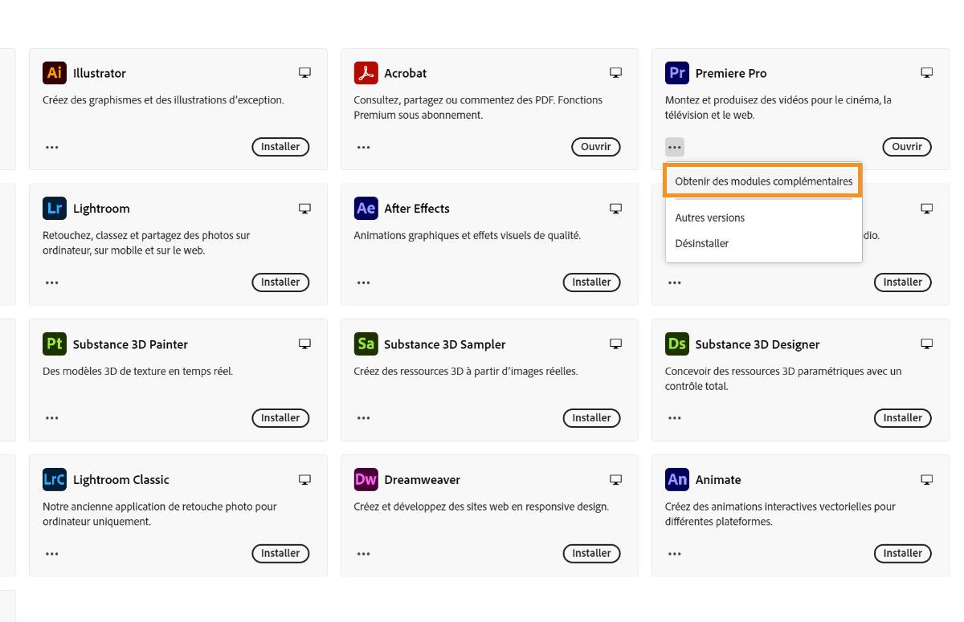Select Désinstaller for Premiere Pro
This screenshot has width=964, height=622.
click(x=701, y=243)
